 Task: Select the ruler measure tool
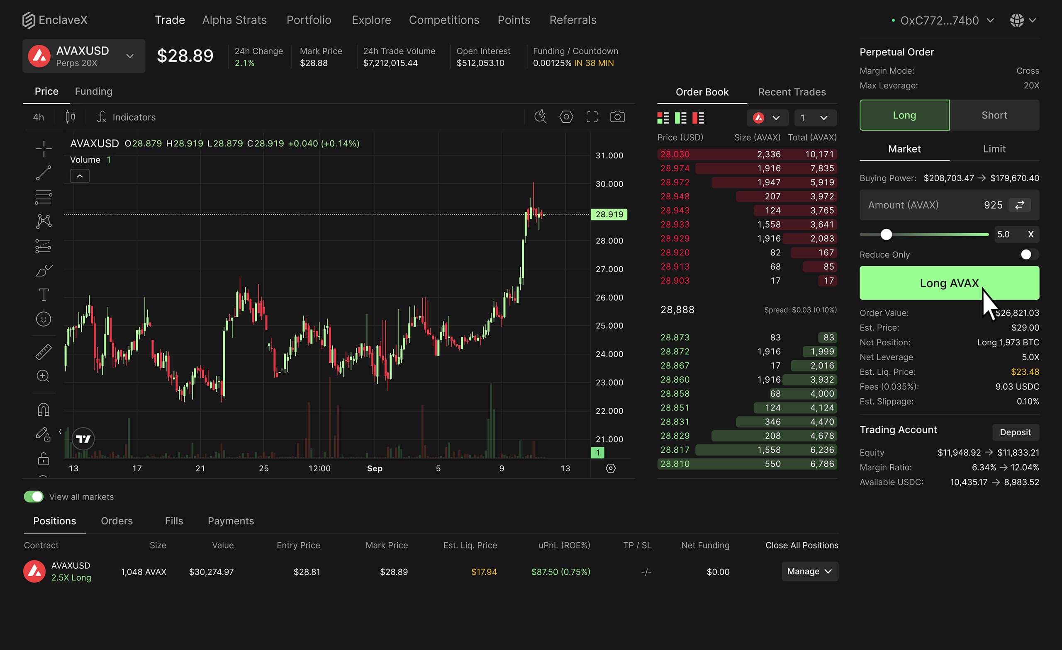point(44,352)
